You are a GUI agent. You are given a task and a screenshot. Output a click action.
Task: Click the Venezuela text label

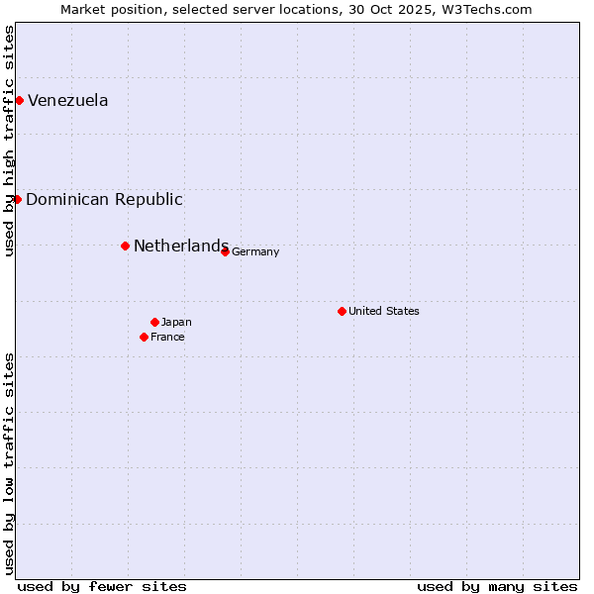68,100
